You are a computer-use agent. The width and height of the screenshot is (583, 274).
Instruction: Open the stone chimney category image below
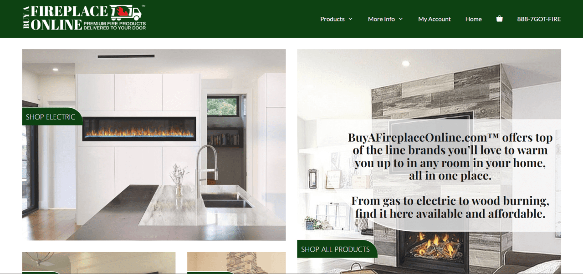(x=236, y=263)
